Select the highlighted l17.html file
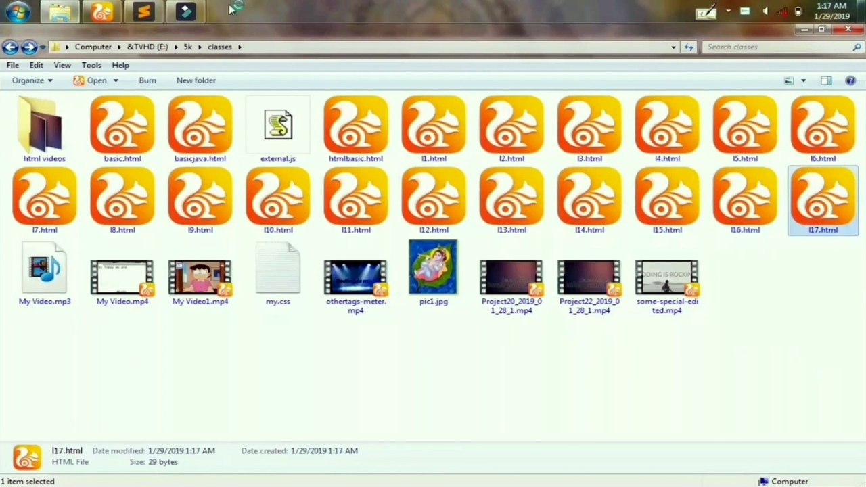Viewport: 866px width, 487px height. [x=823, y=201]
